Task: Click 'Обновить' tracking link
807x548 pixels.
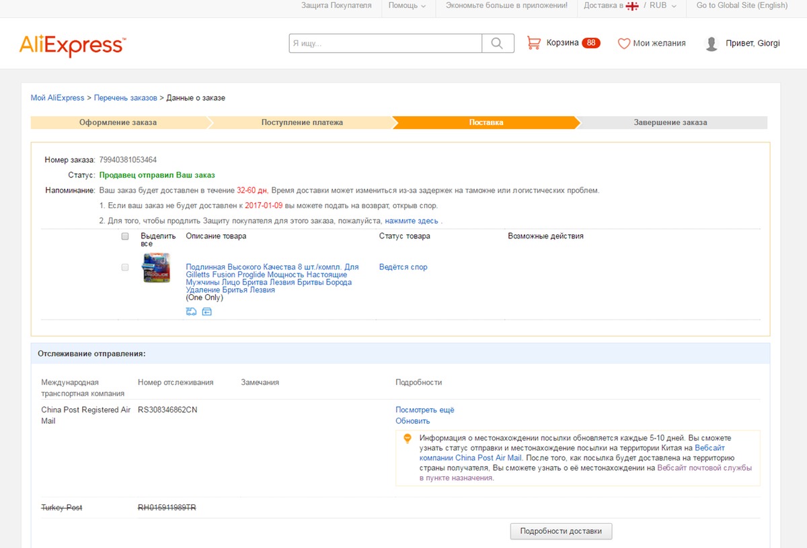Action: coord(413,421)
